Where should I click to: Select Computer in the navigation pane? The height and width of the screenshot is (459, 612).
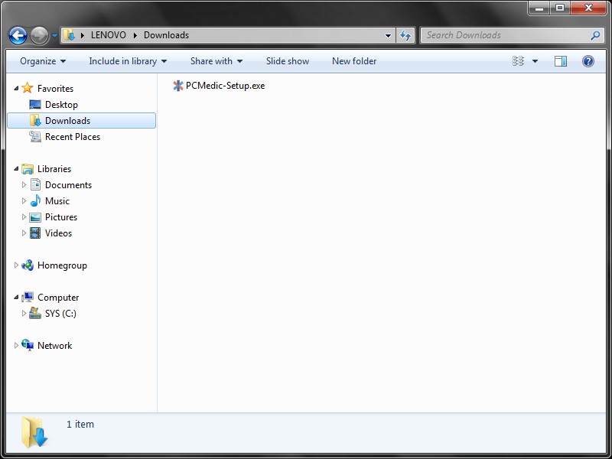click(58, 298)
